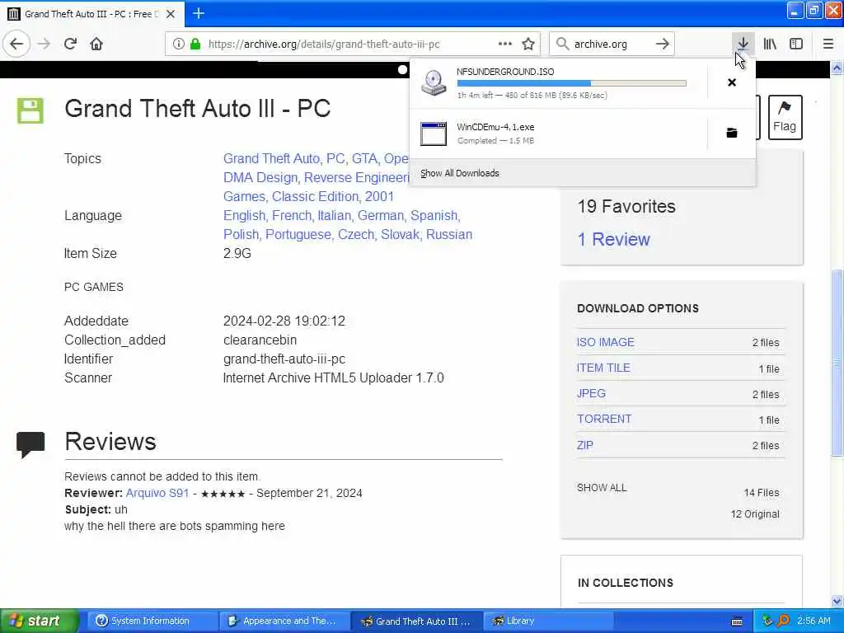Screen dimensions: 844x633
Task: Cancel the NFSUNDERGROUND.ISO download
Action: click(x=732, y=82)
